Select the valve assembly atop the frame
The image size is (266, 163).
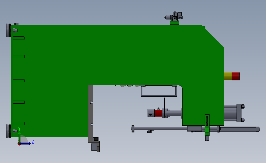[174, 16]
